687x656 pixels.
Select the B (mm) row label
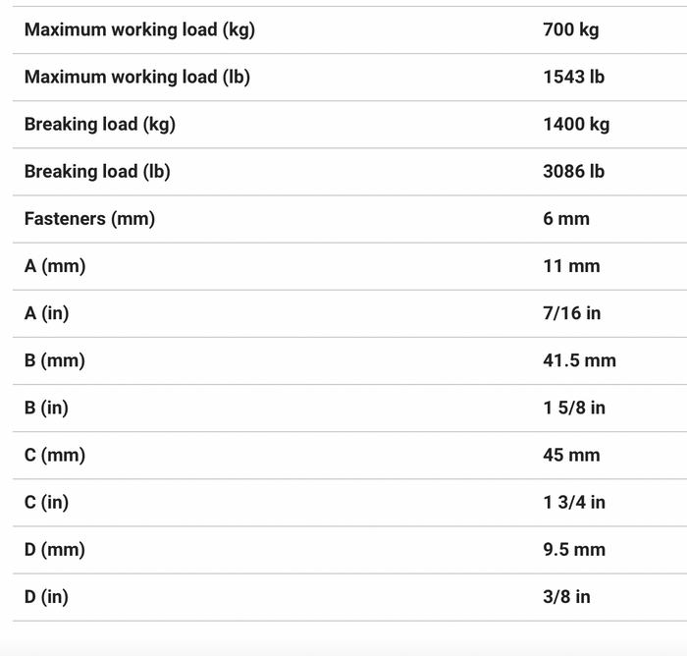tap(55, 360)
